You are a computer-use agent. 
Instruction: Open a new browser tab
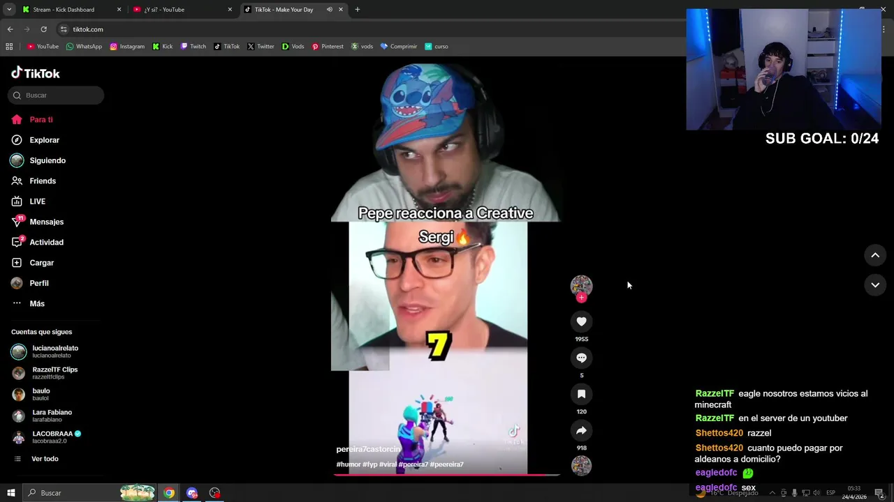pos(358,10)
